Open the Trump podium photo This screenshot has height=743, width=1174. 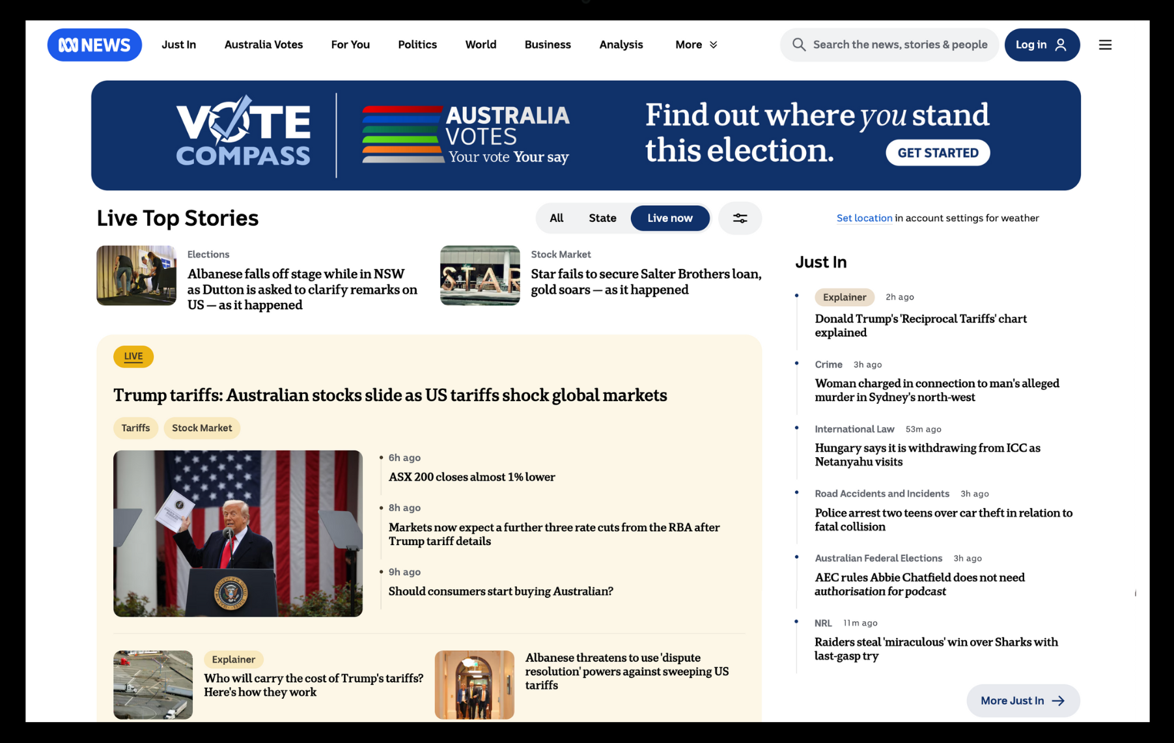238,534
